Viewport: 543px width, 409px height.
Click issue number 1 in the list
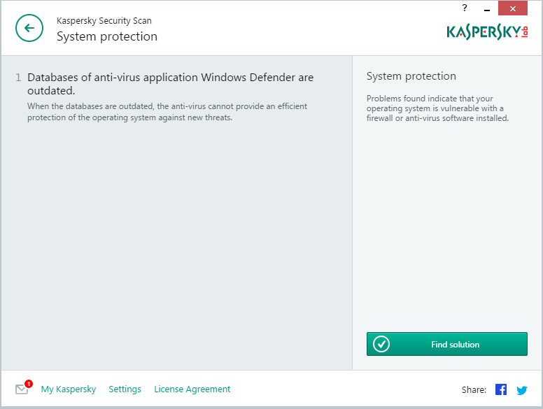pyautogui.click(x=18, y=78)
